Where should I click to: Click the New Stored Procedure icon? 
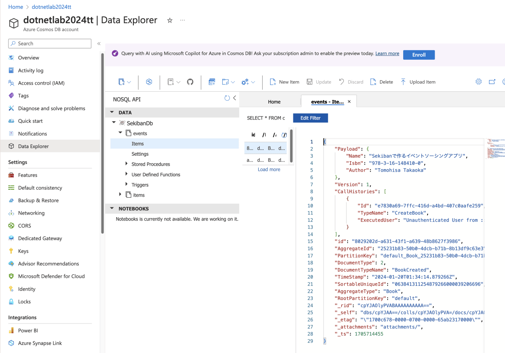tap(225, 82)
